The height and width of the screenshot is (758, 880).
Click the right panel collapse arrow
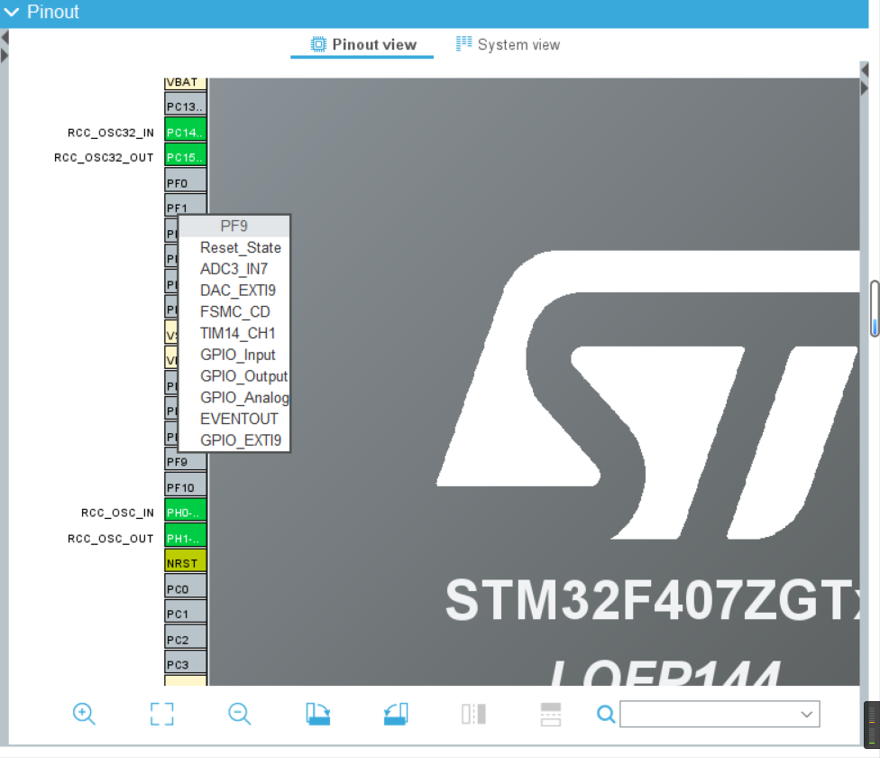click(x=865, y=70)
